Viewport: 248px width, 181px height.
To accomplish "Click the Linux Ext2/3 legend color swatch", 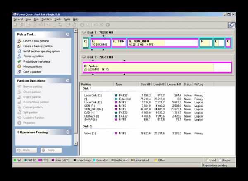I will [x=53, y=160].
